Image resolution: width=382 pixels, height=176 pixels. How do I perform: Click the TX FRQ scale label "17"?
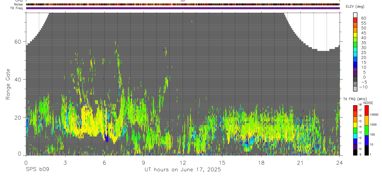pos(360,110)
